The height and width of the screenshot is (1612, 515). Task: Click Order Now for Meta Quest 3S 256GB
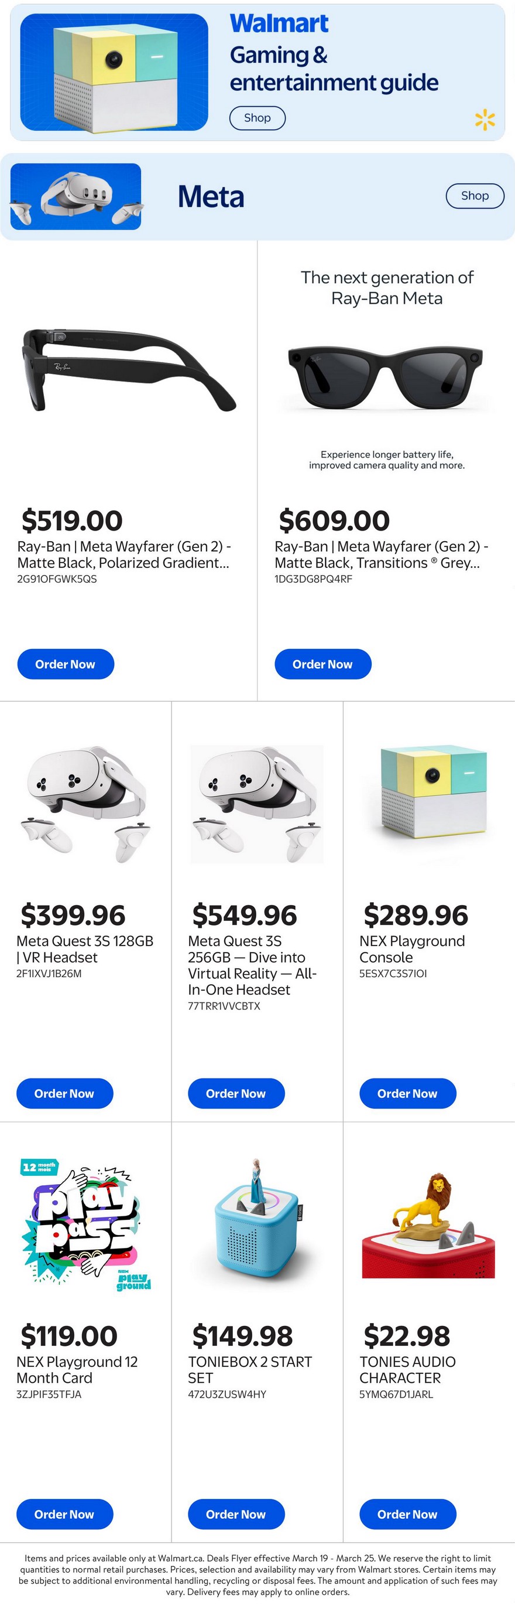[236, 1093]
